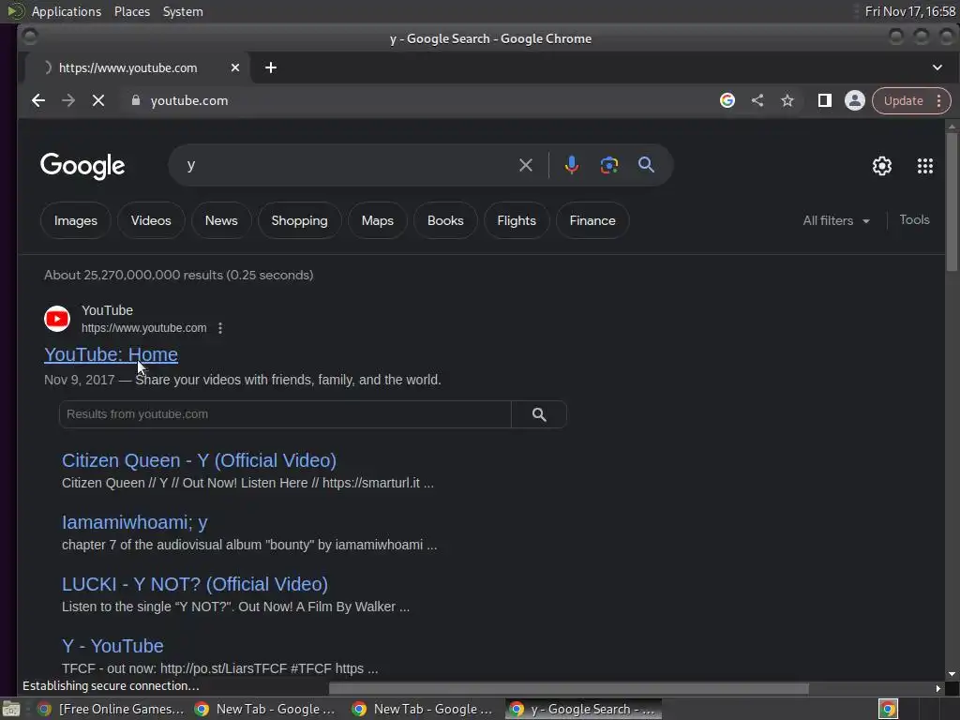This screenshot has width=960, height=720.
Task: Filter results by Maps
Action: (x=377, y=220)
